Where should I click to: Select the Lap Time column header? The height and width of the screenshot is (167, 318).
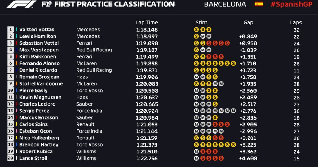[147, 23]
